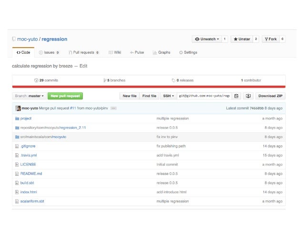Screen dimensions: 304x228
Task: Click the file icon next to build.sbt
Action: click(x=17, y=183)
